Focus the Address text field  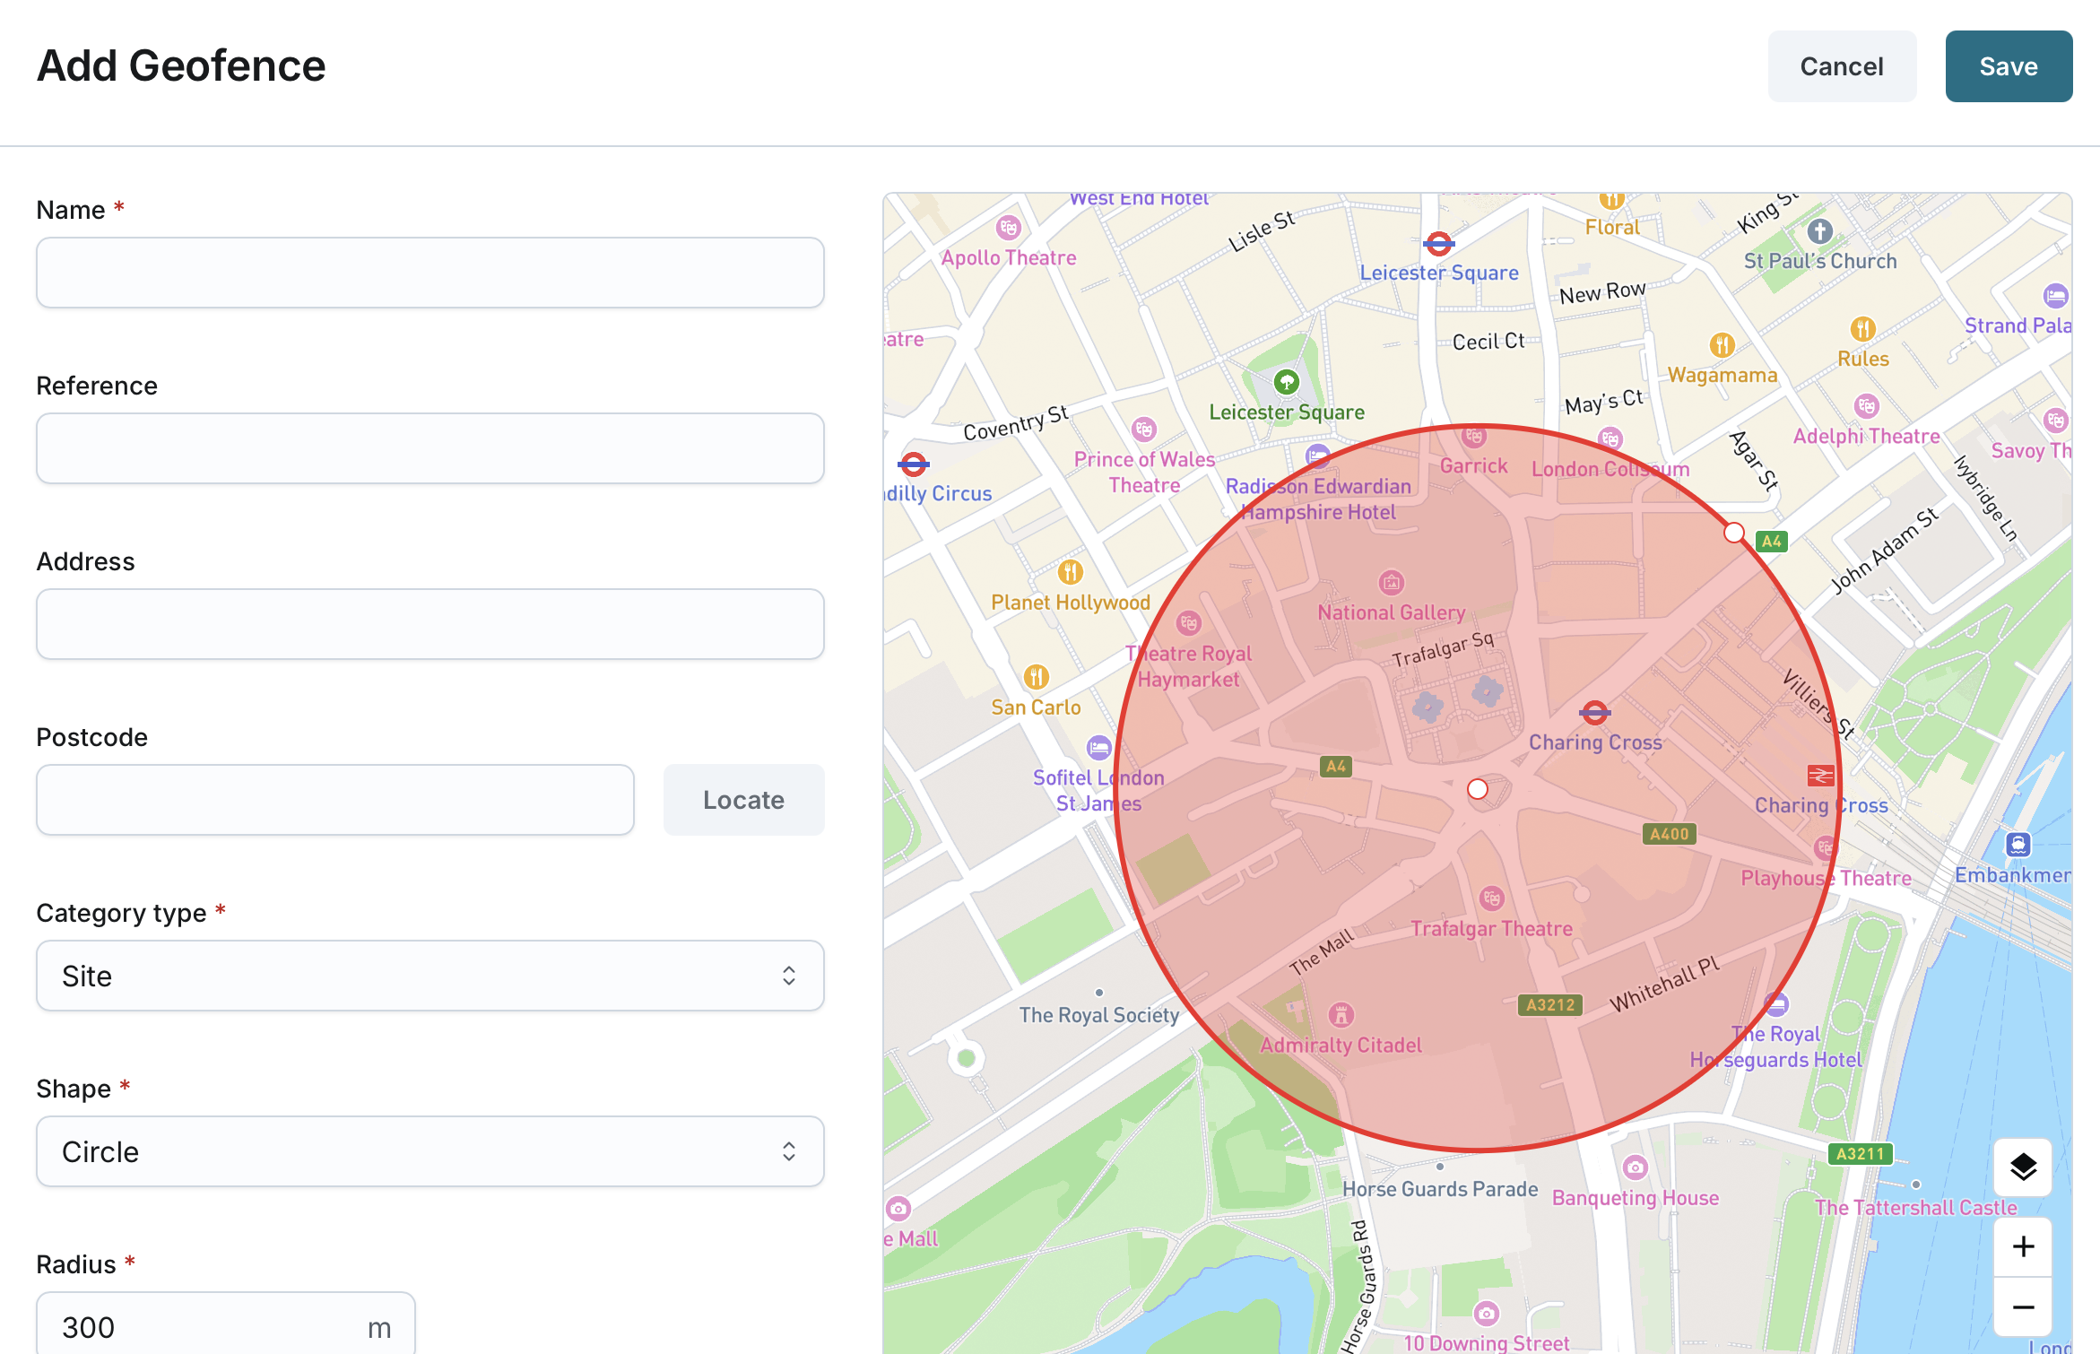click(x=430, y=624)
